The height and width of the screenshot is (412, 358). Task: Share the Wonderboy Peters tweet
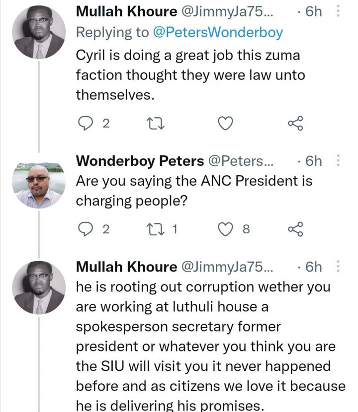point(296,229)
